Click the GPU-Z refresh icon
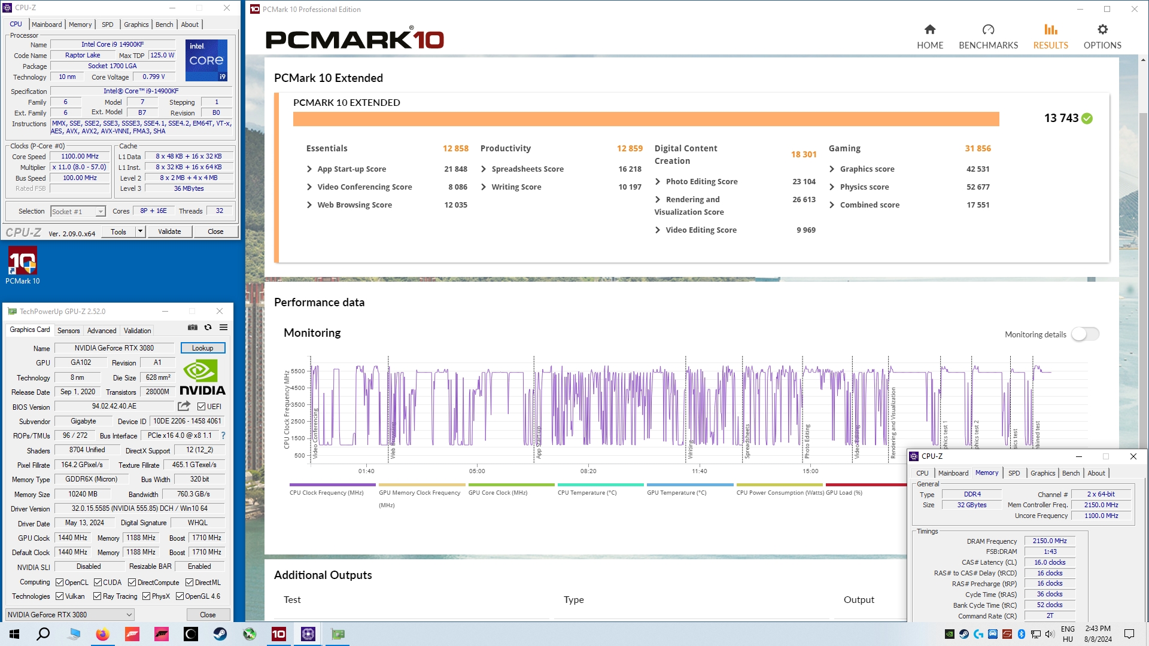This screenshot has width=1149, height=646. (x=208, y=327)
